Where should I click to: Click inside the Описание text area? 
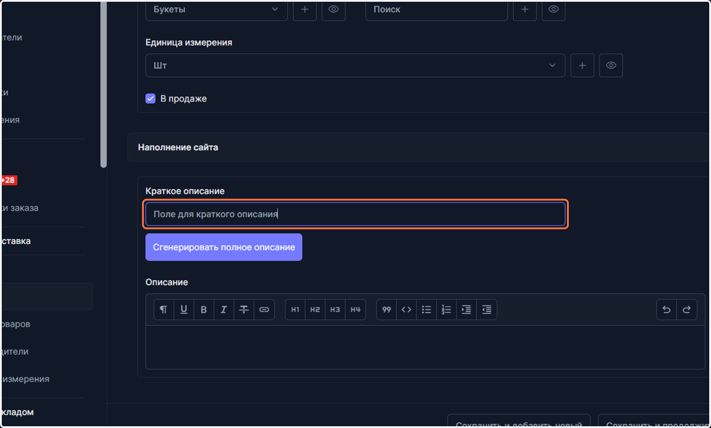point(425,347)
